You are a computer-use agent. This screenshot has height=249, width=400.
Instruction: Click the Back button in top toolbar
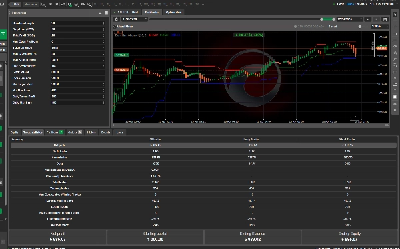[x=15, y=5]
